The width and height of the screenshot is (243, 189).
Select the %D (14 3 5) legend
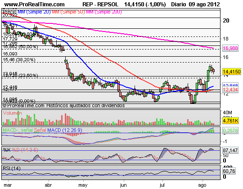25,150
